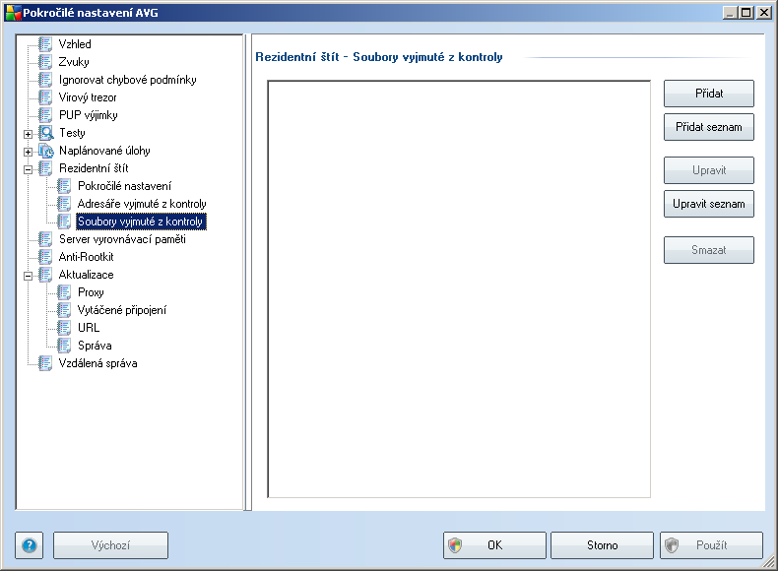Open help with the question mark icon
Image resolution: width=778 pixels, height=571 pixels.
[30, 545]
